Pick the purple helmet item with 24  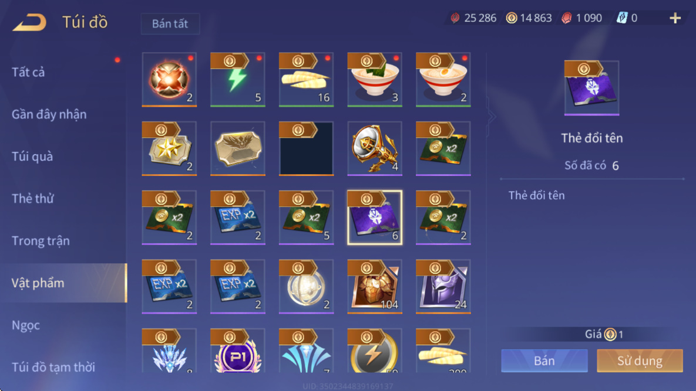(x=443, y=287)
